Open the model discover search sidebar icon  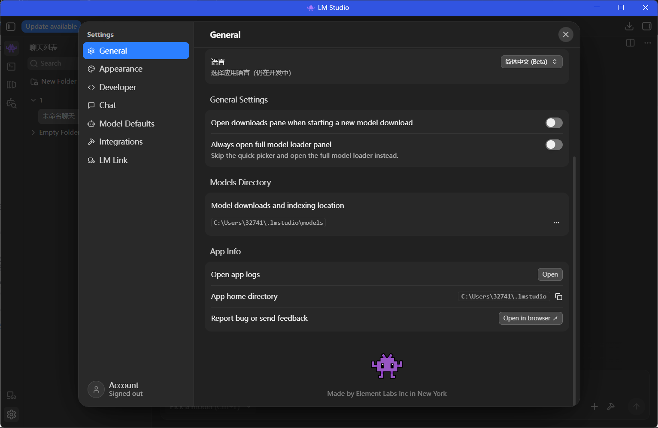click(12, 103)
